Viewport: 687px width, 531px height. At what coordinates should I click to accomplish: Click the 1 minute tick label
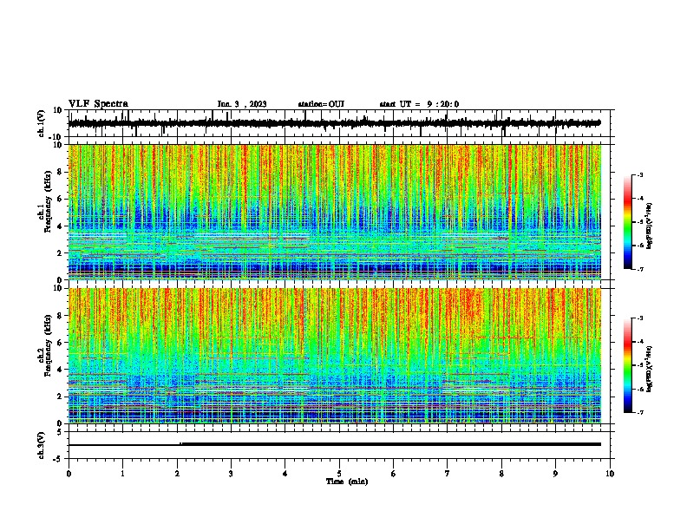tap(122, 474)
